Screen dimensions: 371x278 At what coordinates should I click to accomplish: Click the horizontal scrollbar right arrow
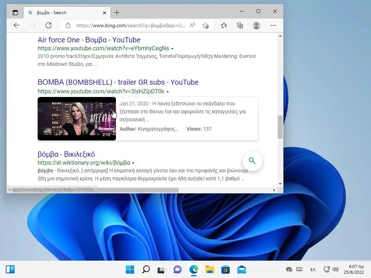click(x=274, y=190)
